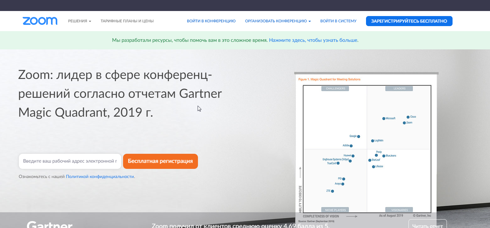Focus the work email input field
The image size is (490, 228).
[x=70, y=161]
